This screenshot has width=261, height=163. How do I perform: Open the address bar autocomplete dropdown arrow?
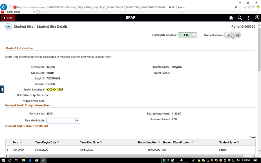(x=167, y=7)
